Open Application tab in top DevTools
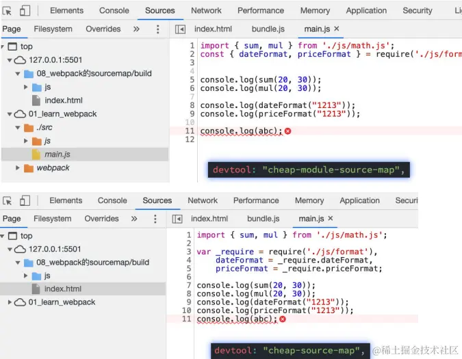This screenshot has height=359, width=462. coord(366,10)
